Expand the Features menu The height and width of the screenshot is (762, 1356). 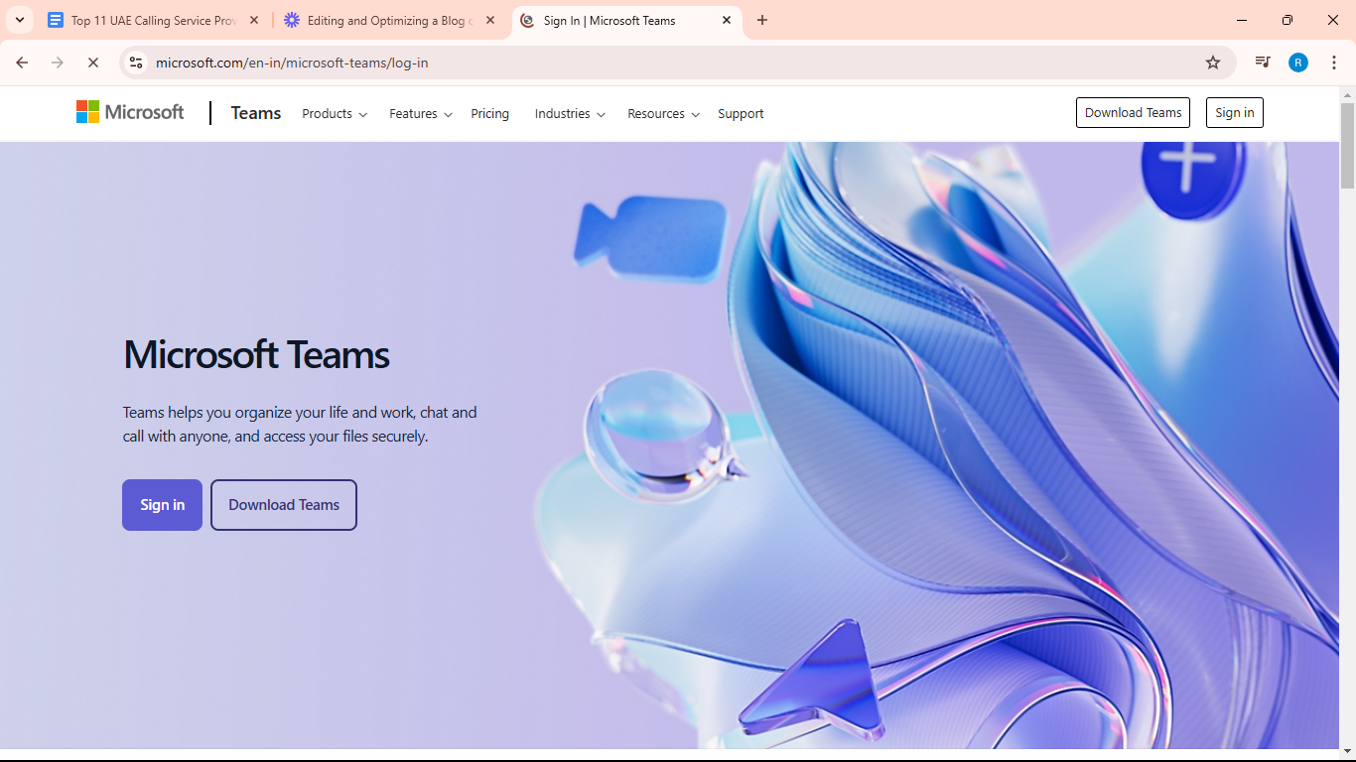tap(421, 114)
